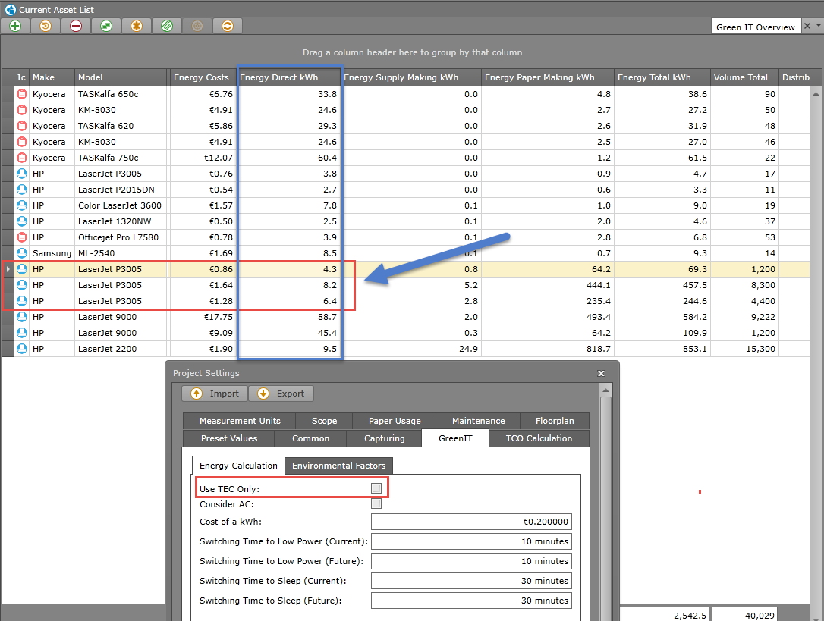Select the Energy Calculation sub-tab
Viewport: 824px width, 621px height.
tap(238, 466)
